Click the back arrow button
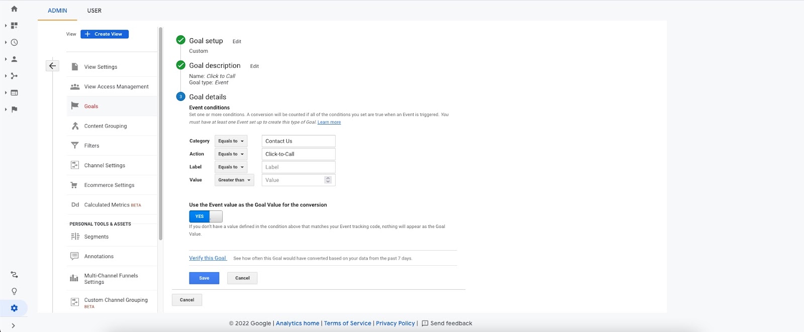 (52, 66)
